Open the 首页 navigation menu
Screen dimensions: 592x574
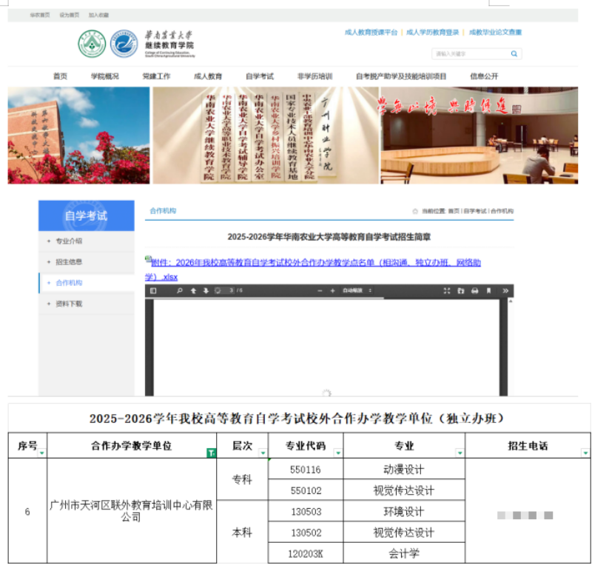[61, 76]
